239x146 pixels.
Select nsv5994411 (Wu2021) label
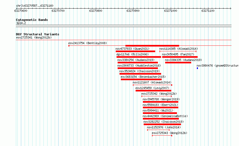[x=158, y=110]
